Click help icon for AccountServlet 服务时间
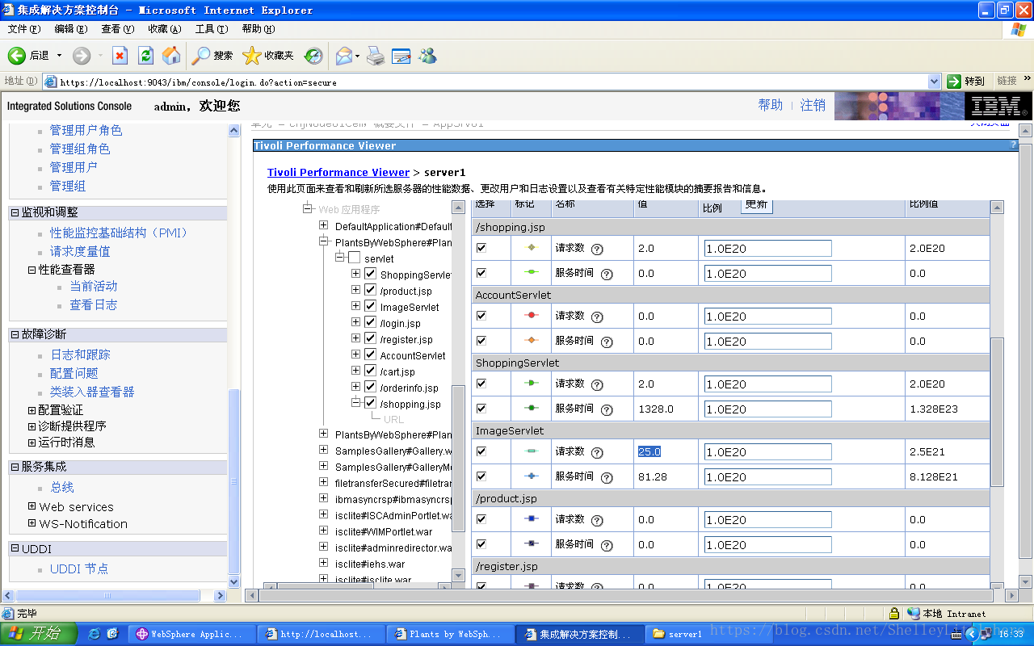 (x=607, y=342)
